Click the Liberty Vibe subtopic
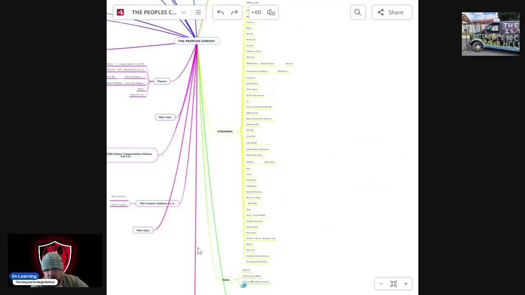Image resolution: width=525 pixels, height=295 pixels. pos(252,227)
